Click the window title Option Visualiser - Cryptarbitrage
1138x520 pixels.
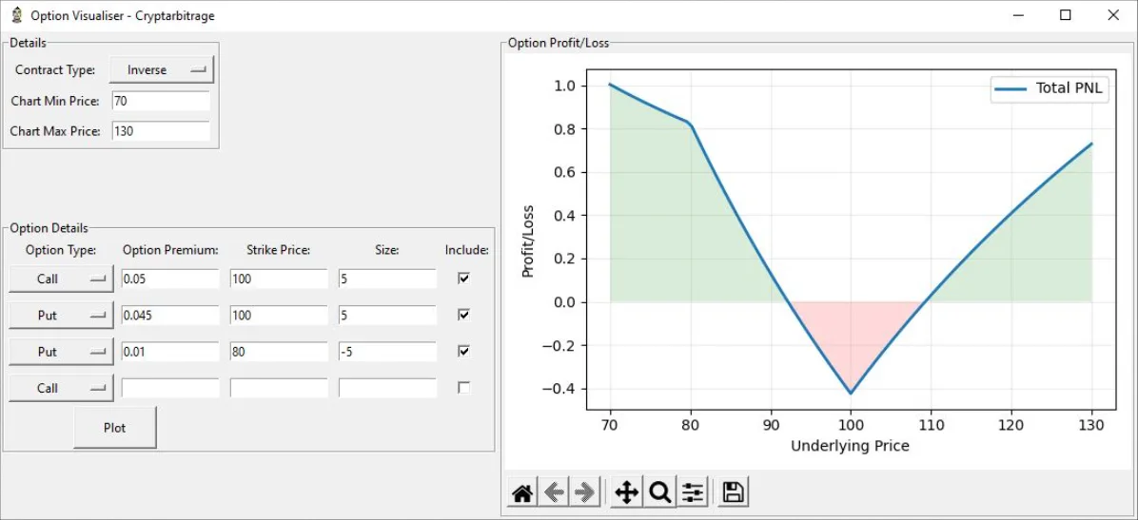[123, 15]
